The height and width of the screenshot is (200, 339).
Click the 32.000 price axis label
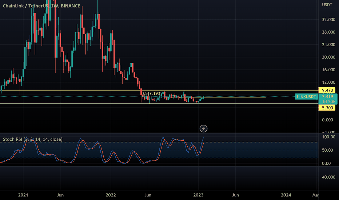click(x=328, y=20)
